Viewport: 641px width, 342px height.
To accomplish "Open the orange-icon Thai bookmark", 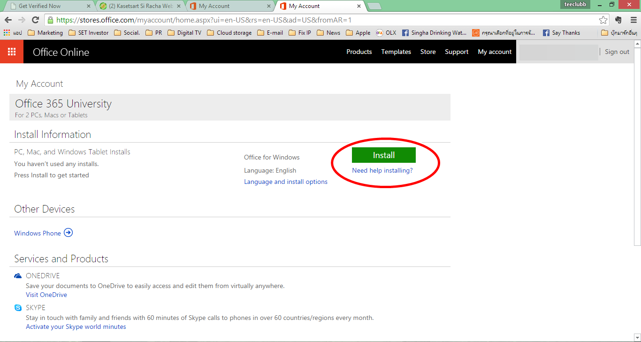I will (504, 33).
